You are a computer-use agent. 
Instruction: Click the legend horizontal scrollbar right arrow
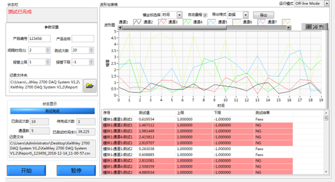(289, 28)
